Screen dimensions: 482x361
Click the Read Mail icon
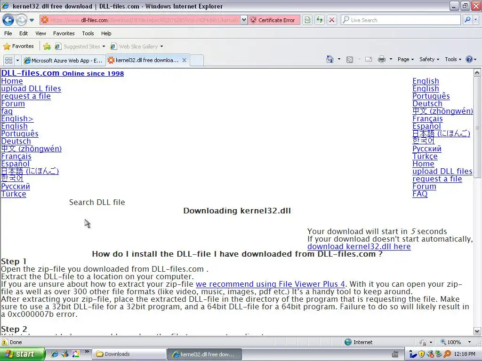[x=368, y=59]
